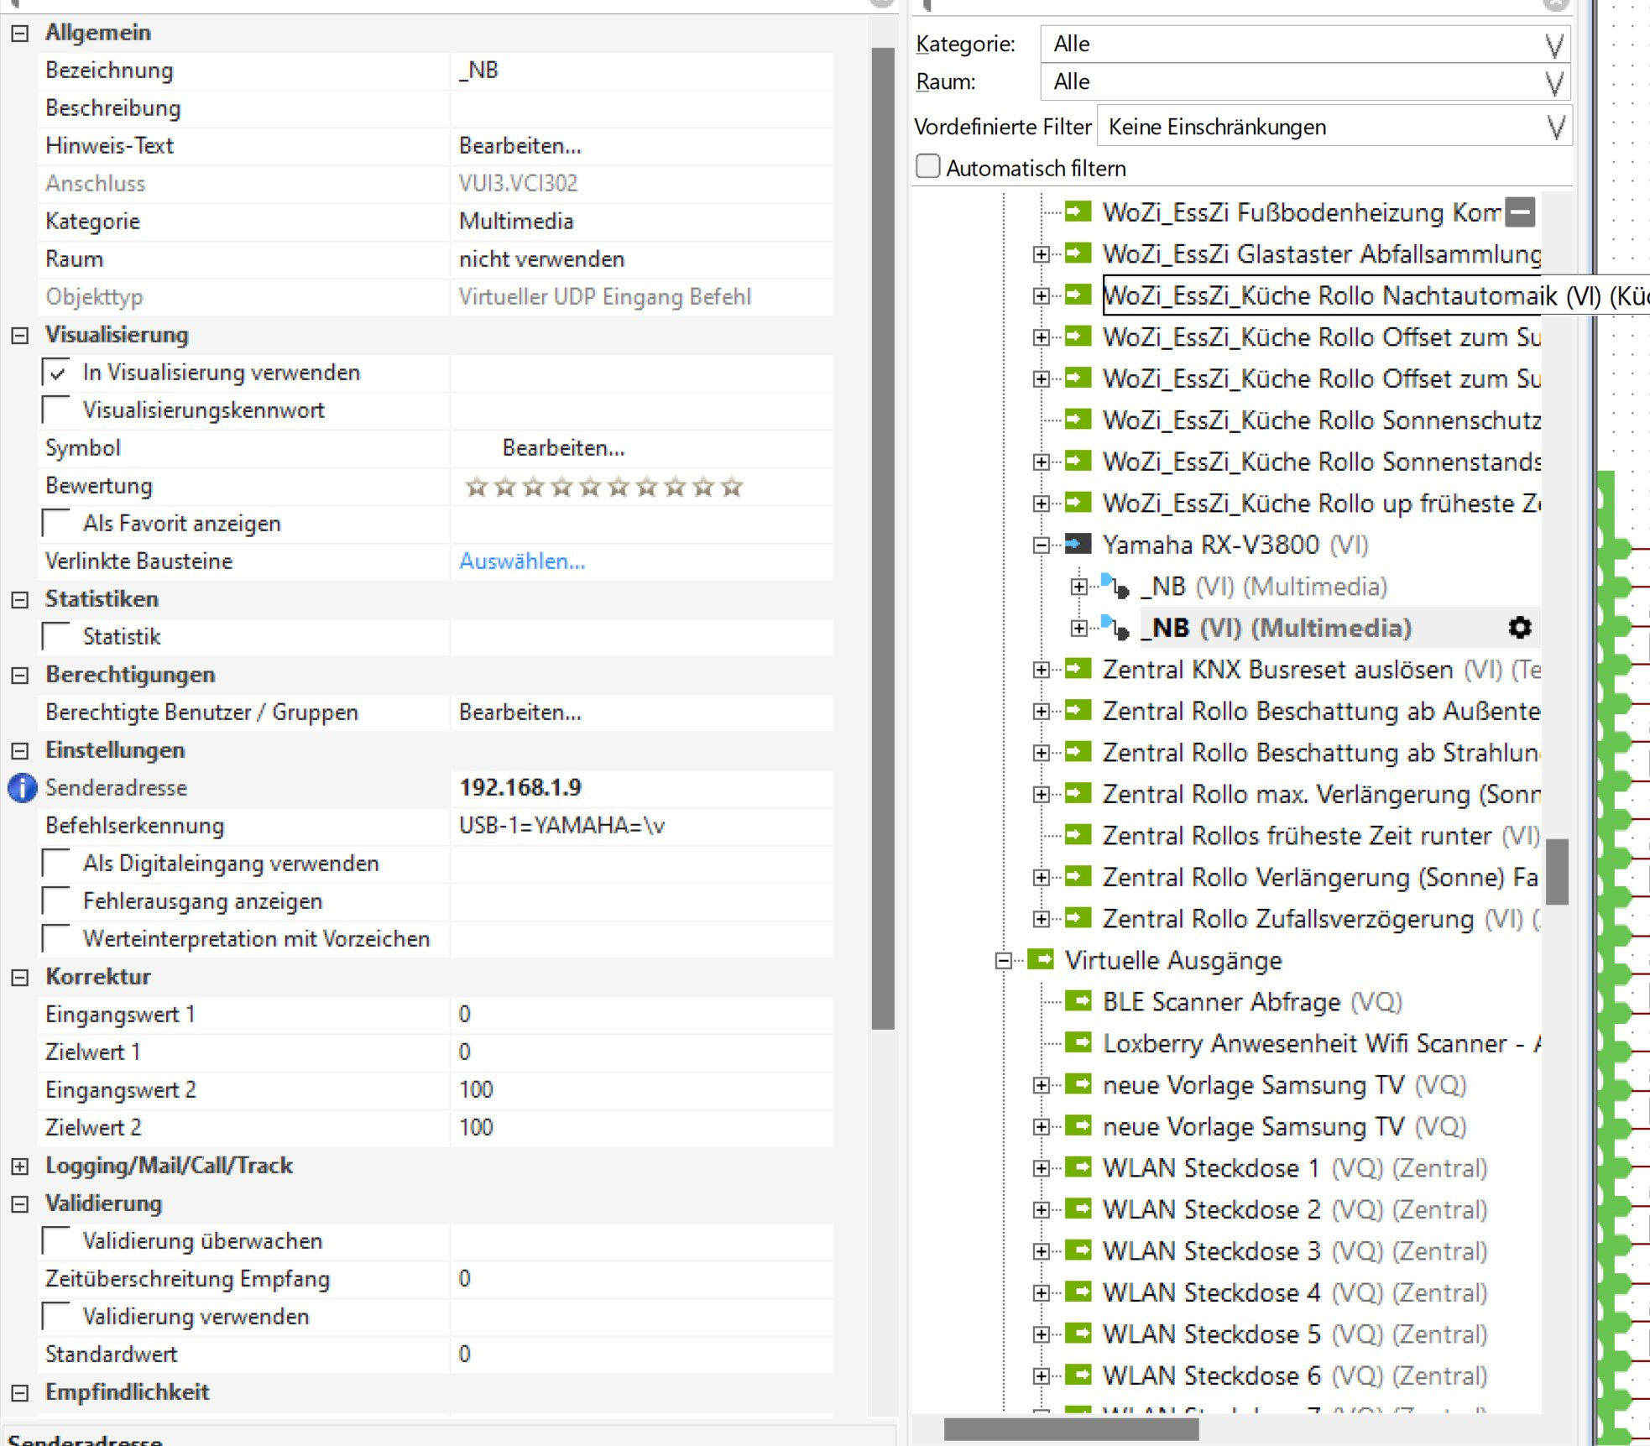Uncheck In Visualisierung verwenden

pyautogui.click(x=57, y=373)
